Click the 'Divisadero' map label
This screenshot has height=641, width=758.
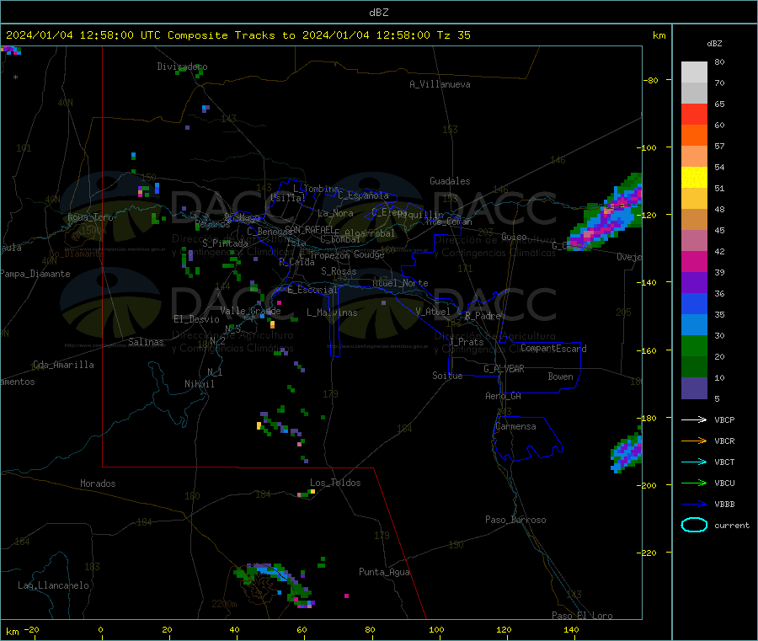[x=182, y=67]
